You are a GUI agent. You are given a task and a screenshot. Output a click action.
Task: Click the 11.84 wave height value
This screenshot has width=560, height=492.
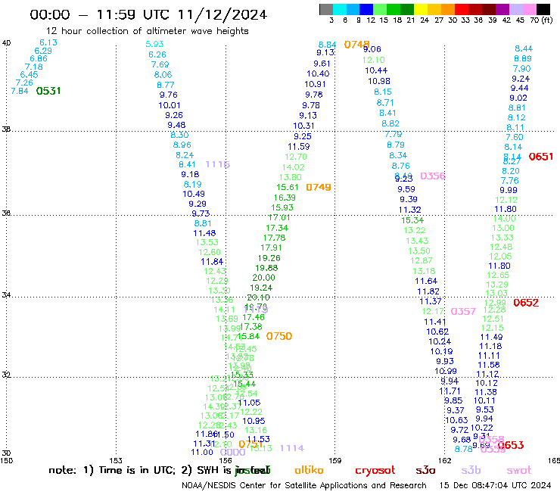pyautogui.click(x=212, y=262)
